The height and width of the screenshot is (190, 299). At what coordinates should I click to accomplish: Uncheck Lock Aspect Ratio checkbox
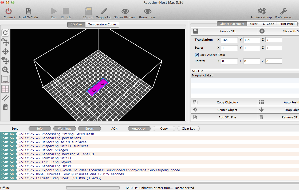197,55
